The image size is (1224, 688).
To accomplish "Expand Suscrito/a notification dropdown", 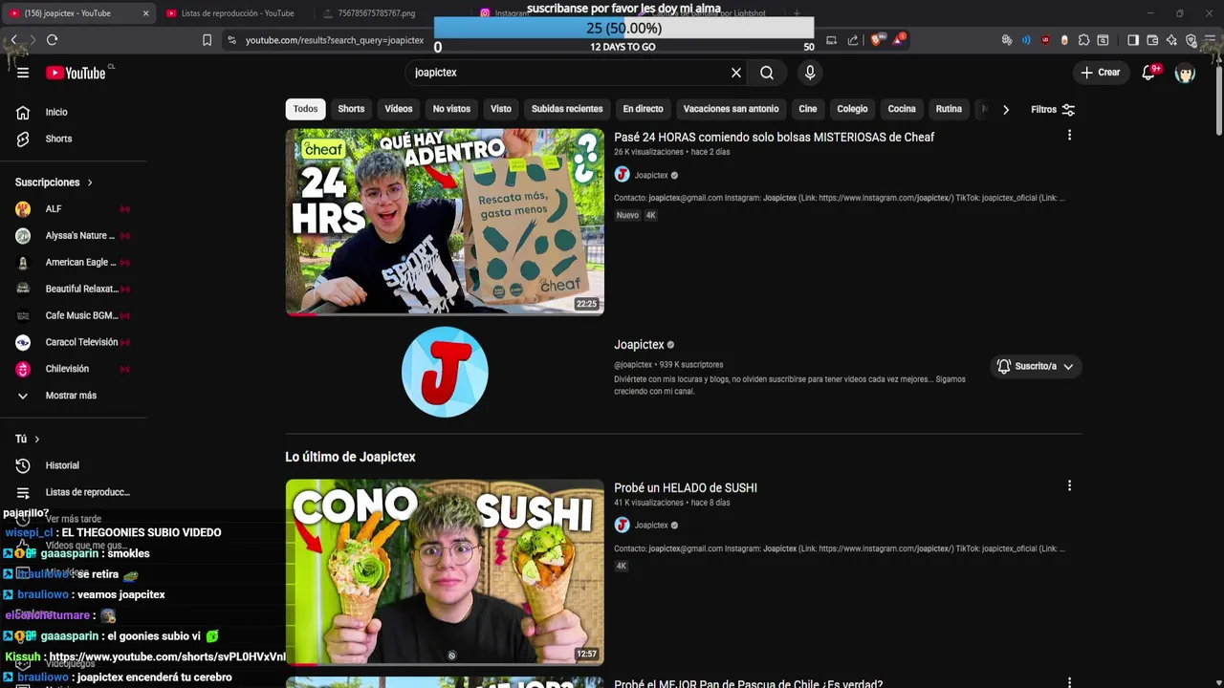I will [x=1036, y=366].
